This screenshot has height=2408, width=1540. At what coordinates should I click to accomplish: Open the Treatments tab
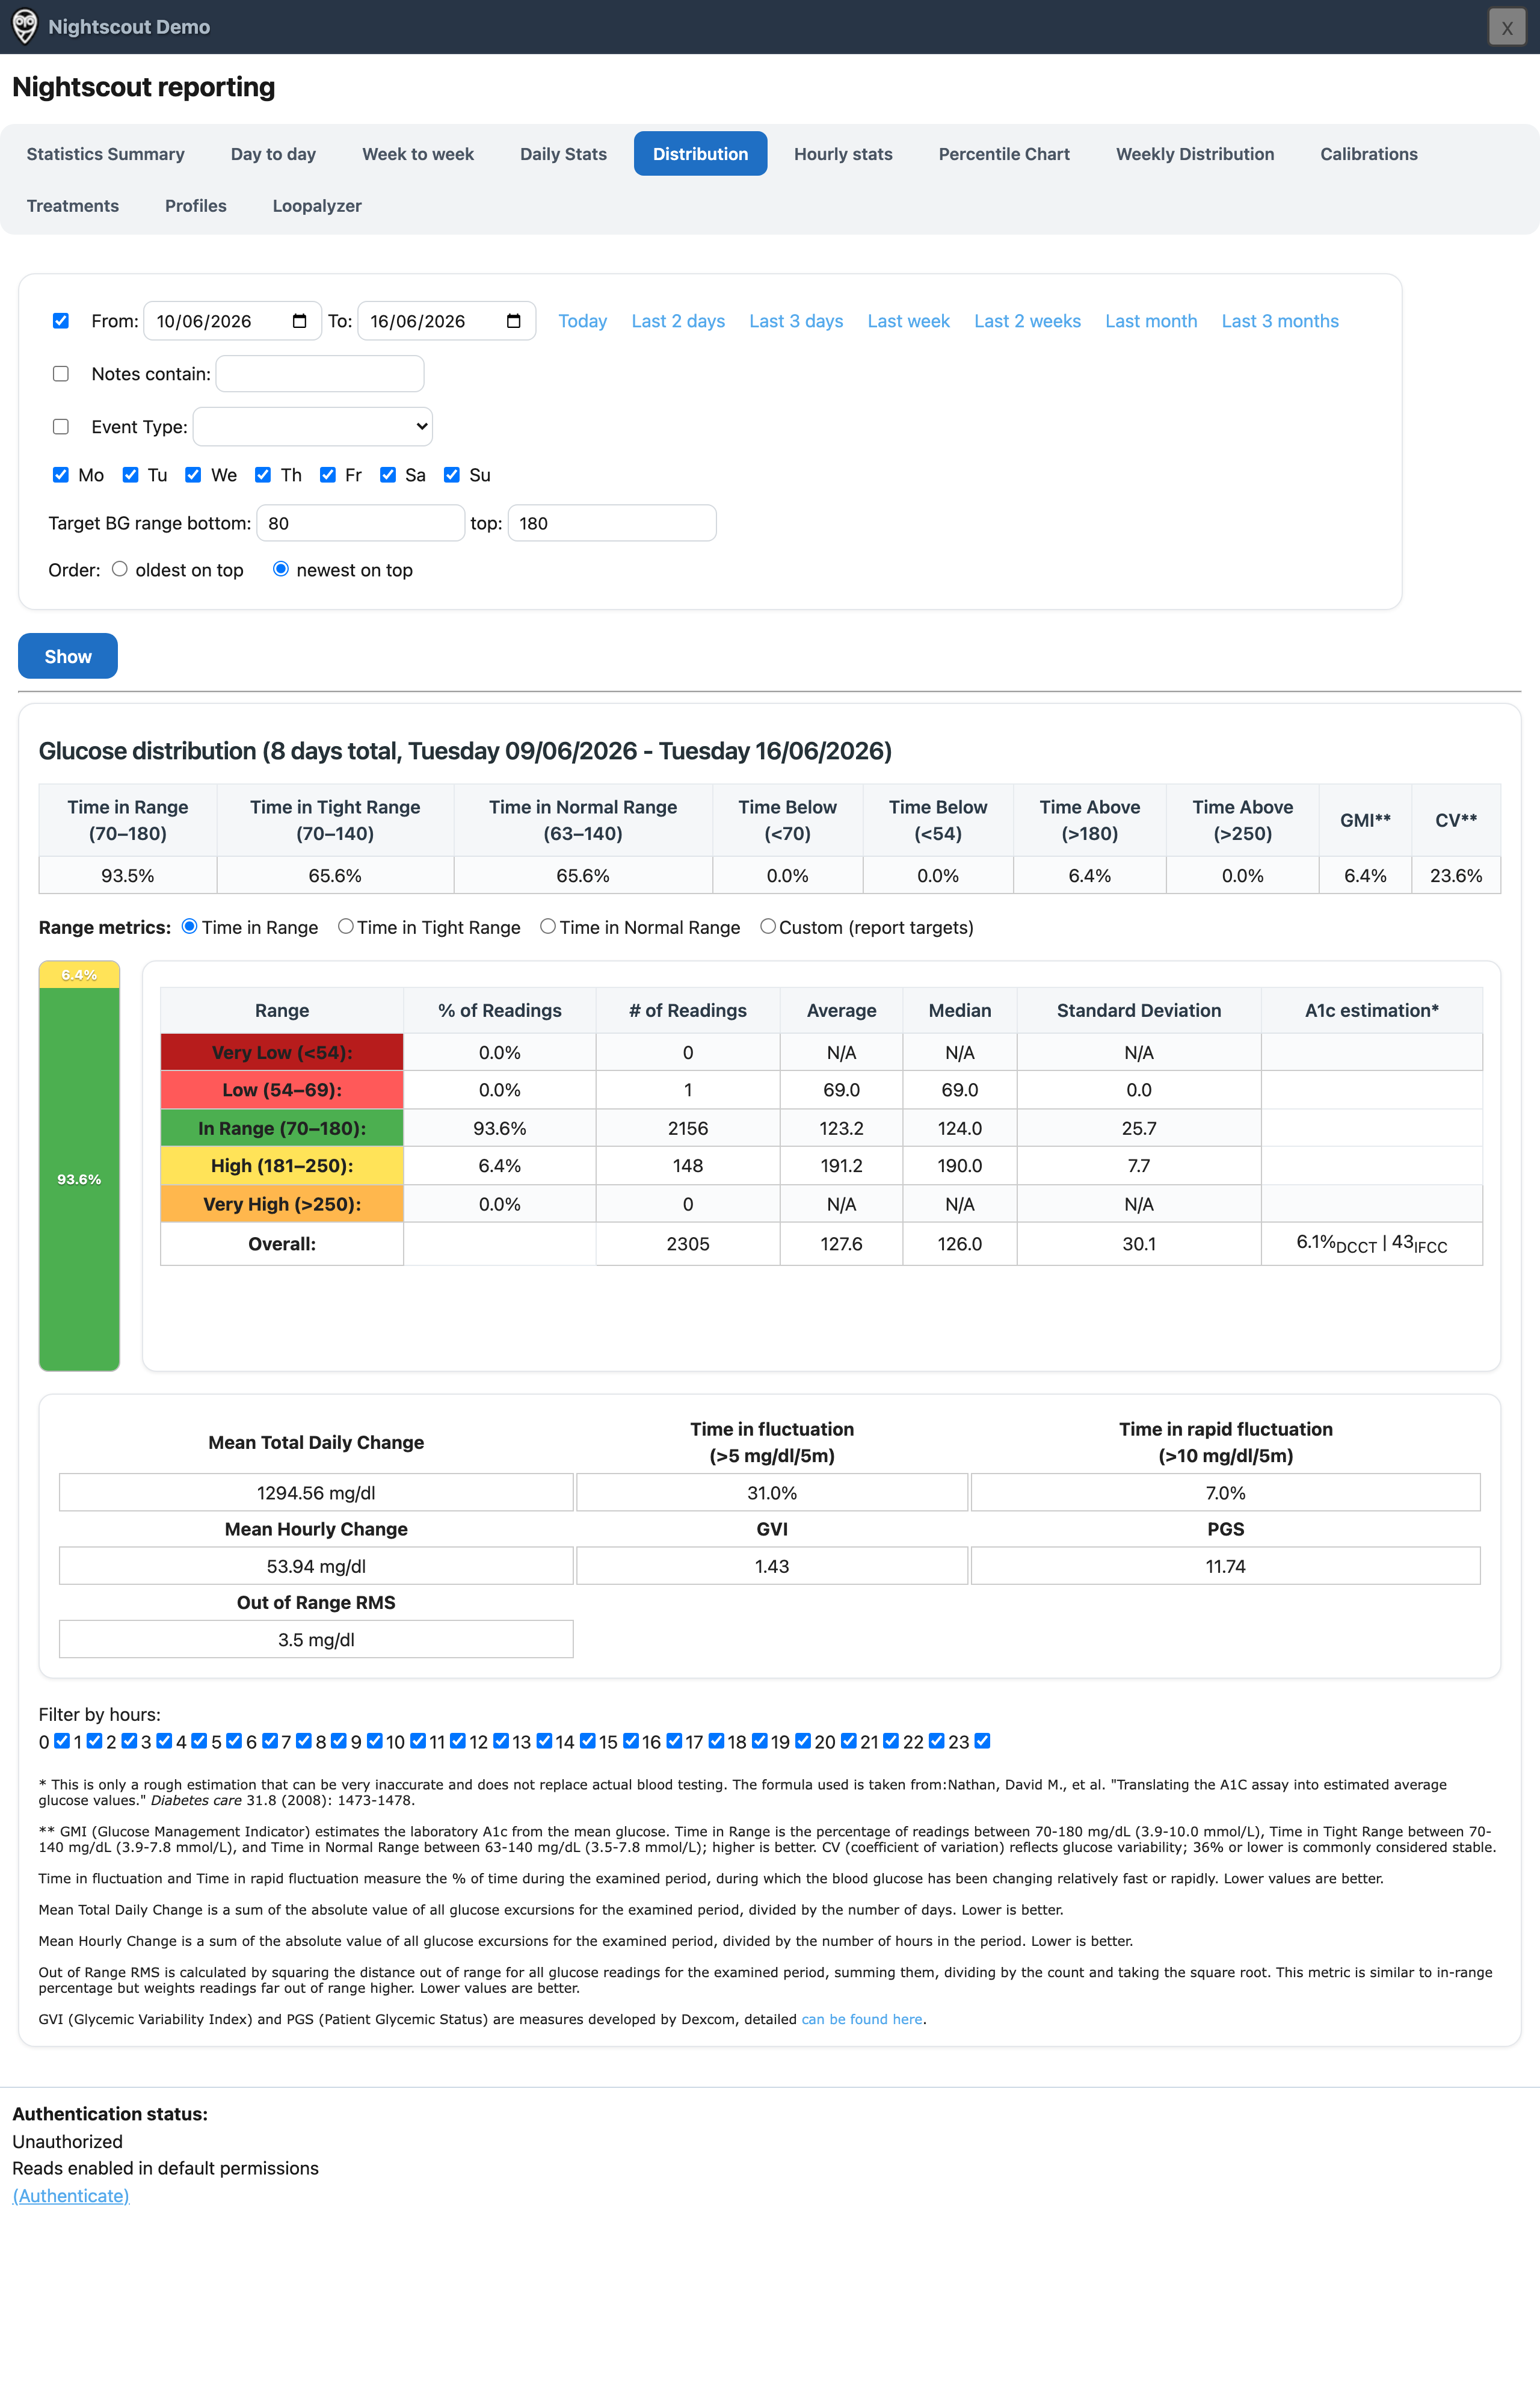73,206
